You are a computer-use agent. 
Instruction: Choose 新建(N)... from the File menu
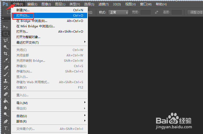click(49, 10)
